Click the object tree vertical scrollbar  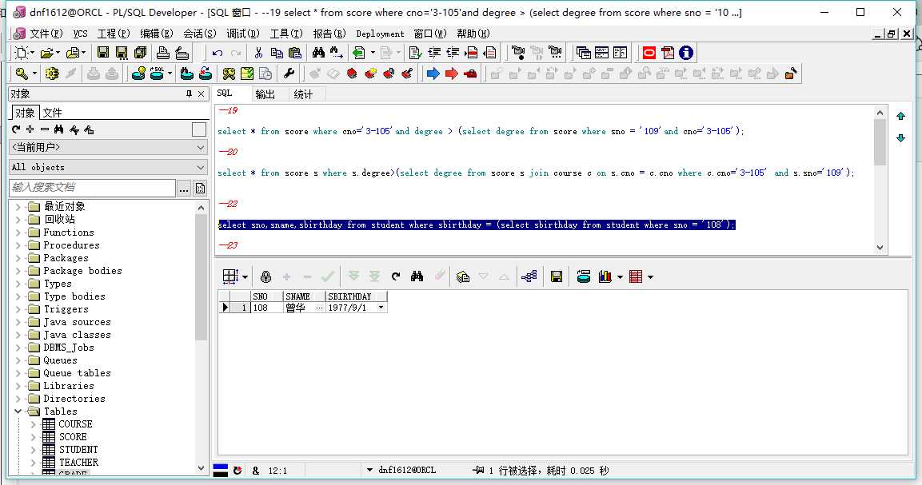[x=201, y=337]
